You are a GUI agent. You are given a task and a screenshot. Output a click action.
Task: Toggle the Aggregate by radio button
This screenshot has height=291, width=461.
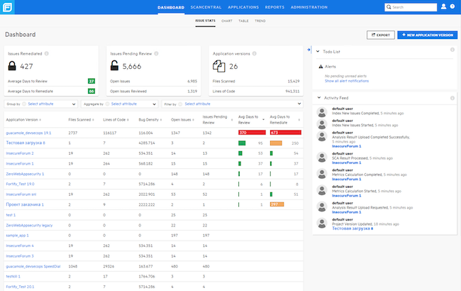click(108, 104)
